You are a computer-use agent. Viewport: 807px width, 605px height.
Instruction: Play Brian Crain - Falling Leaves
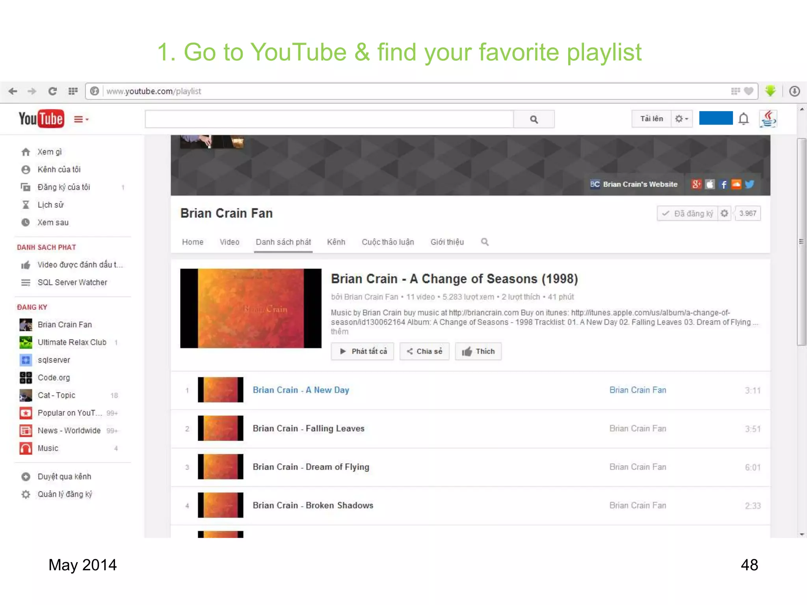(x=309, y=429)
